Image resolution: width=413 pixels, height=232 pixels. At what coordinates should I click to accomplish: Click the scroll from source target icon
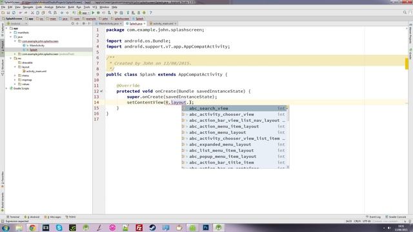click(x=73, y=23)
